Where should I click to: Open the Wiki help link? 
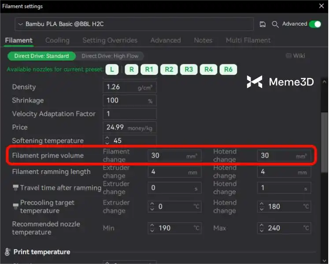(295, 56)
